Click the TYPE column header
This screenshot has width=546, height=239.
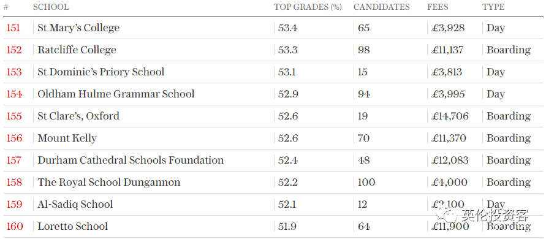pyautogui.click(x=493, y=7)
